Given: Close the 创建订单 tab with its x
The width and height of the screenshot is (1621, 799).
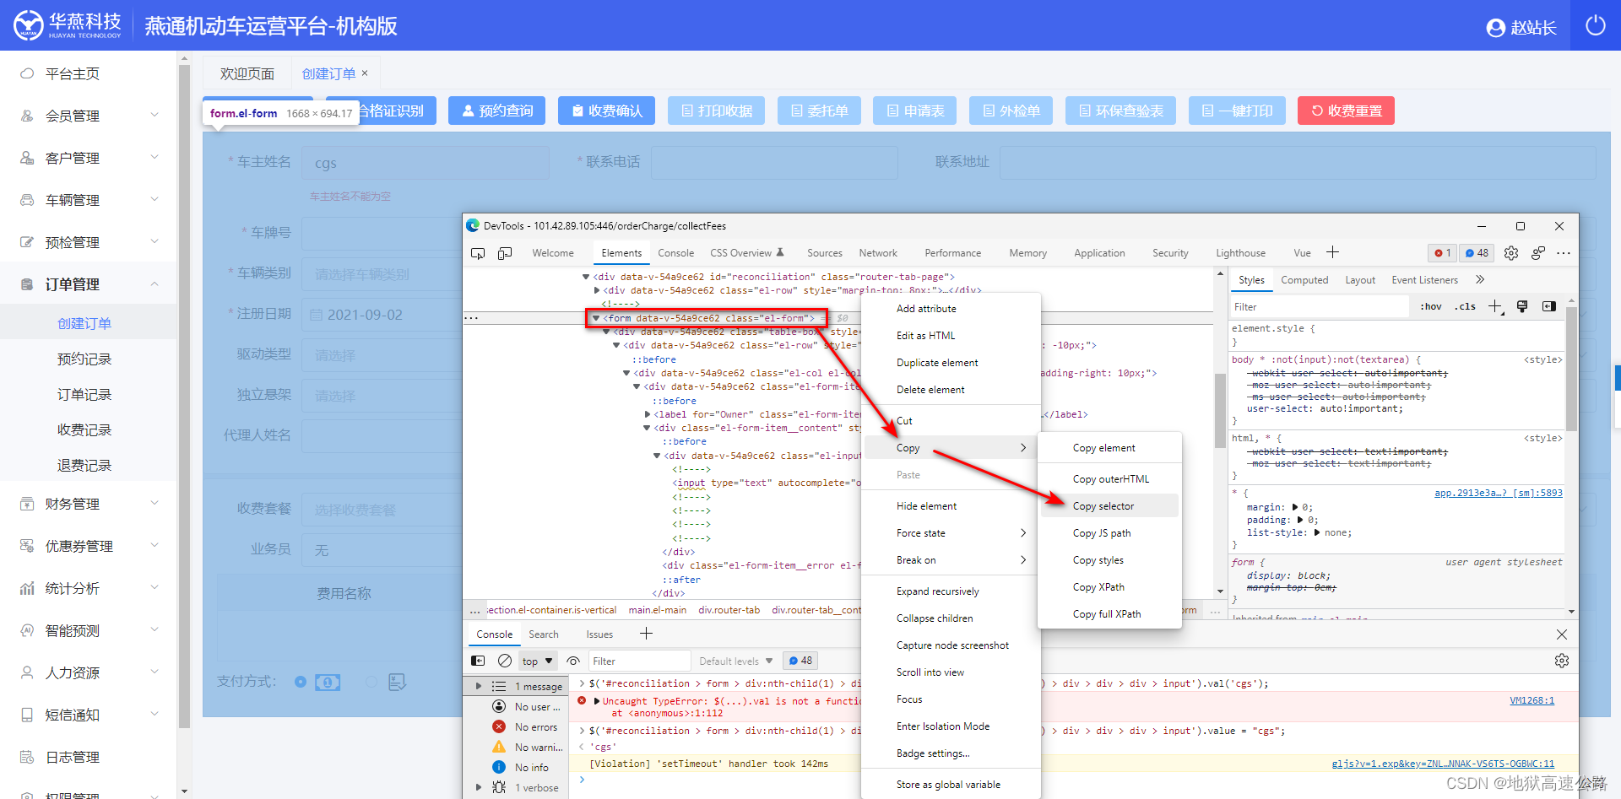Looking at the screenshot, I should pyautogui.click(x=365, y=73).
